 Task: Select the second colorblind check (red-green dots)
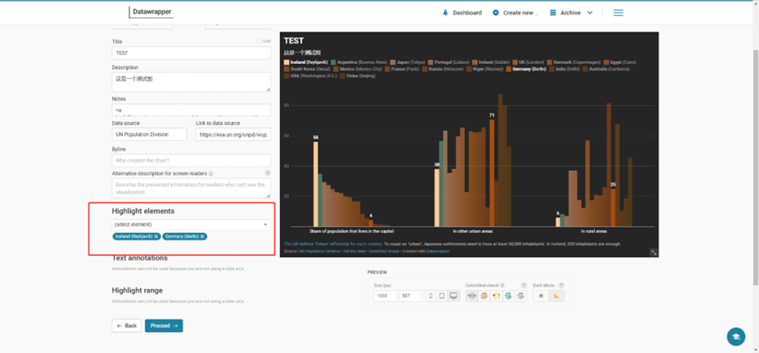(x=483, y=296)
